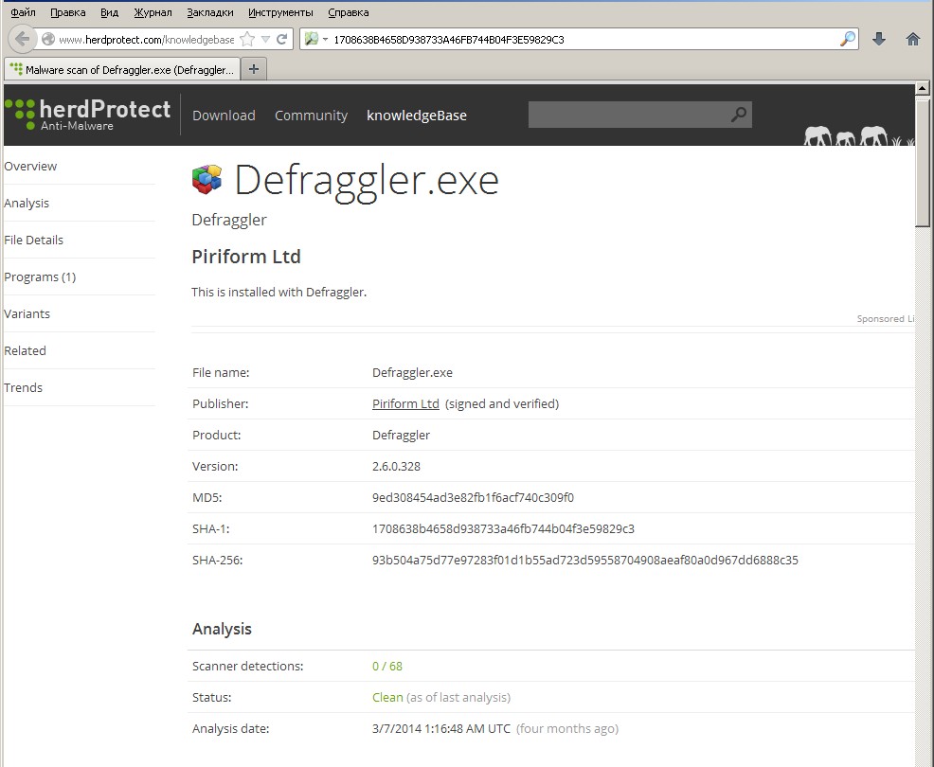Select the SHA-1 hash value text
The width and height of the screenshot is (934, 767).
coord(503,528)
